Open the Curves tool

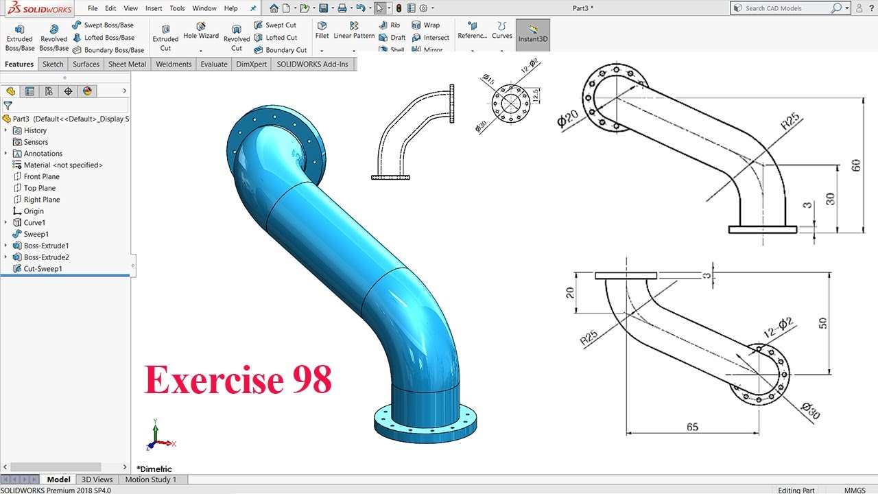click(x=502, y=31)
